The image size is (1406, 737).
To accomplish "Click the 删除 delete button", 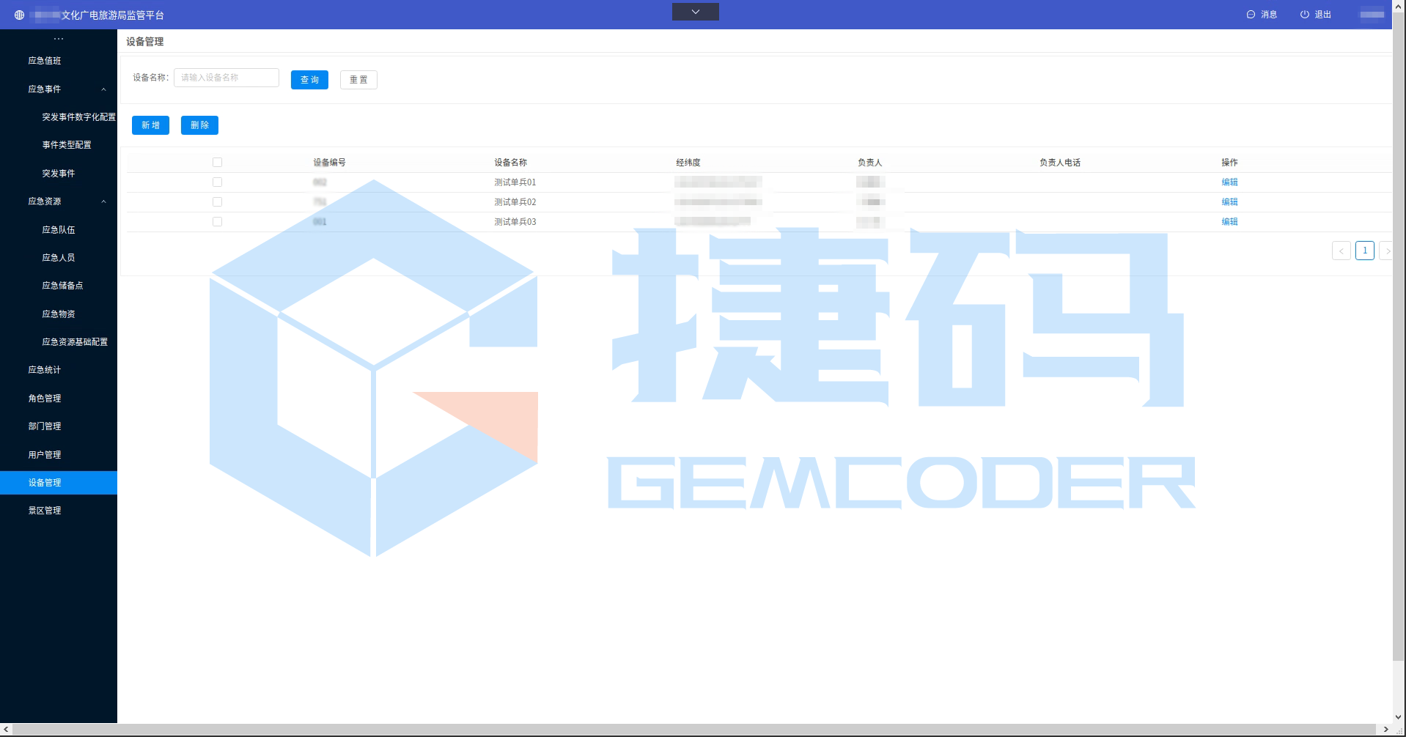I will 199,125.
